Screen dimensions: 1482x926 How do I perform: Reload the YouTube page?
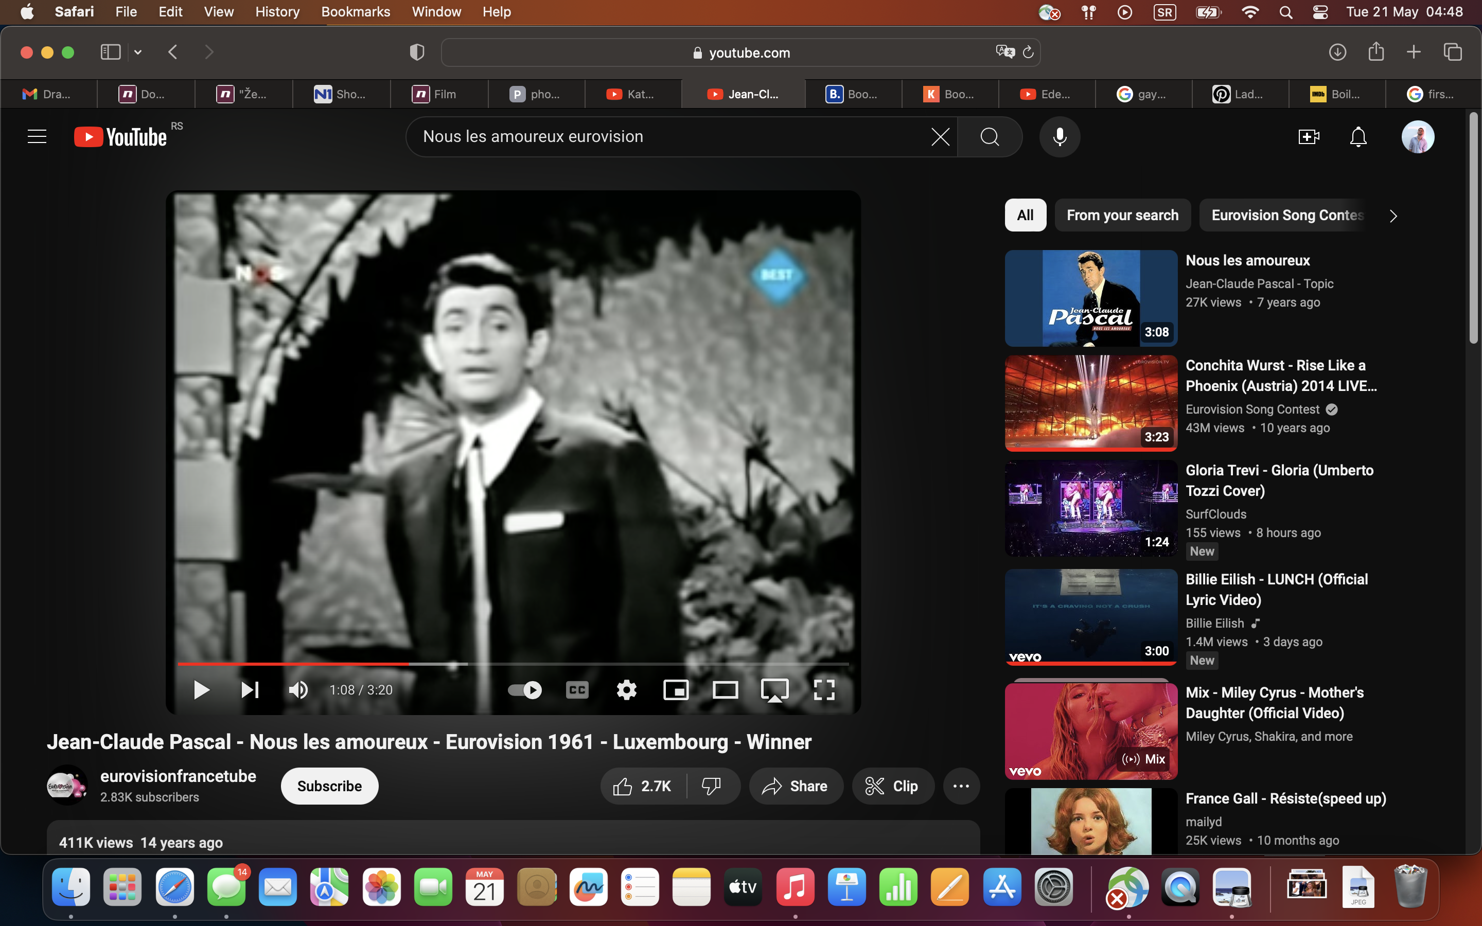pos(1028,52)
